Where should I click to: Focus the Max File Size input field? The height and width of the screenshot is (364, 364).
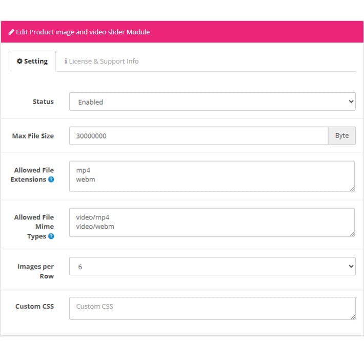[198, 136]
